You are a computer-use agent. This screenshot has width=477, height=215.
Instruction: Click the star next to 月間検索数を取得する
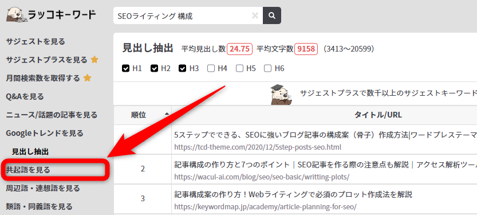(x=87, y=79)
